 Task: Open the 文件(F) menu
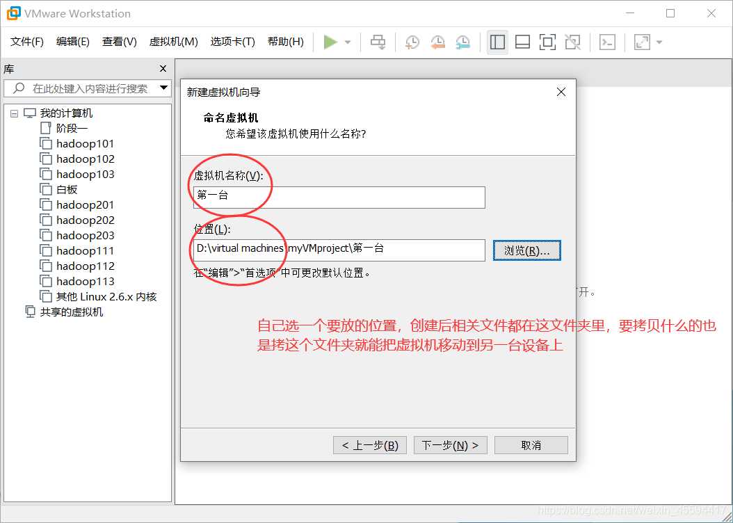tap(26, 42)
